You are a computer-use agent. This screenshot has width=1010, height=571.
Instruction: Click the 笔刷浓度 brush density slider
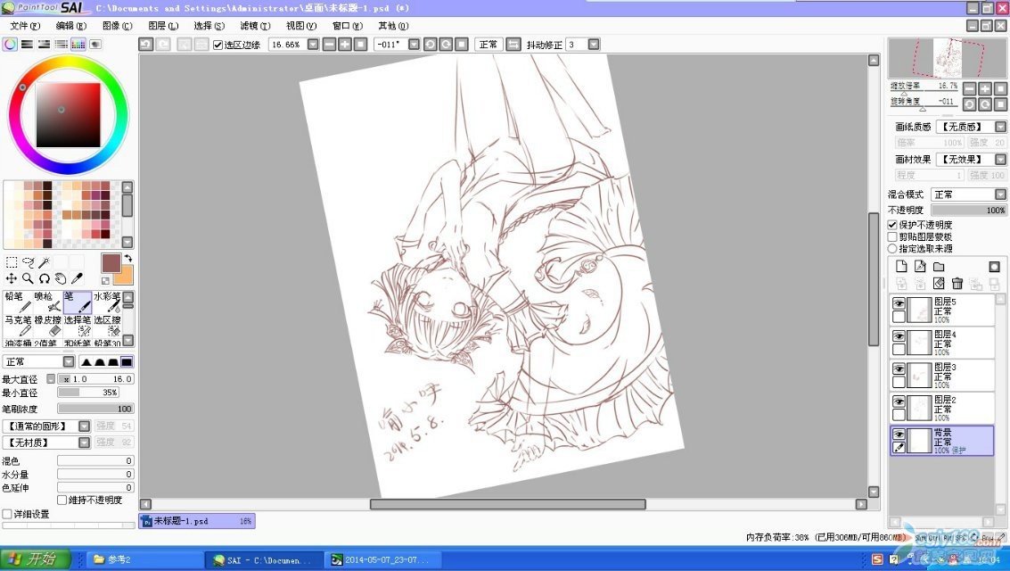coord(94,409)
